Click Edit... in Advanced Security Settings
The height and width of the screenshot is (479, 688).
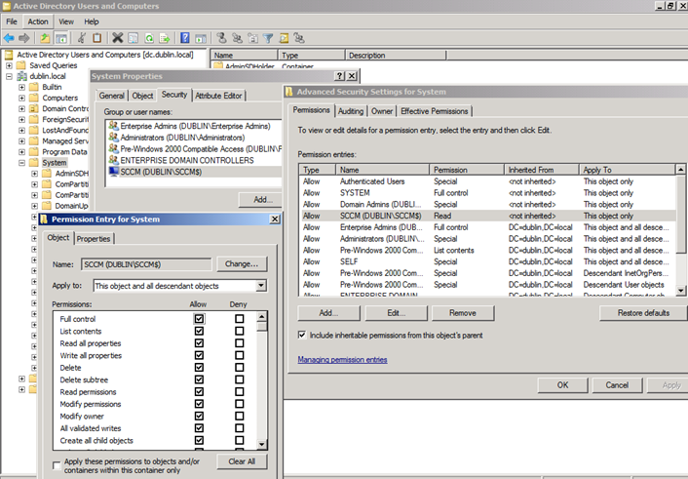pyautogui.click(x=397, y=313)
